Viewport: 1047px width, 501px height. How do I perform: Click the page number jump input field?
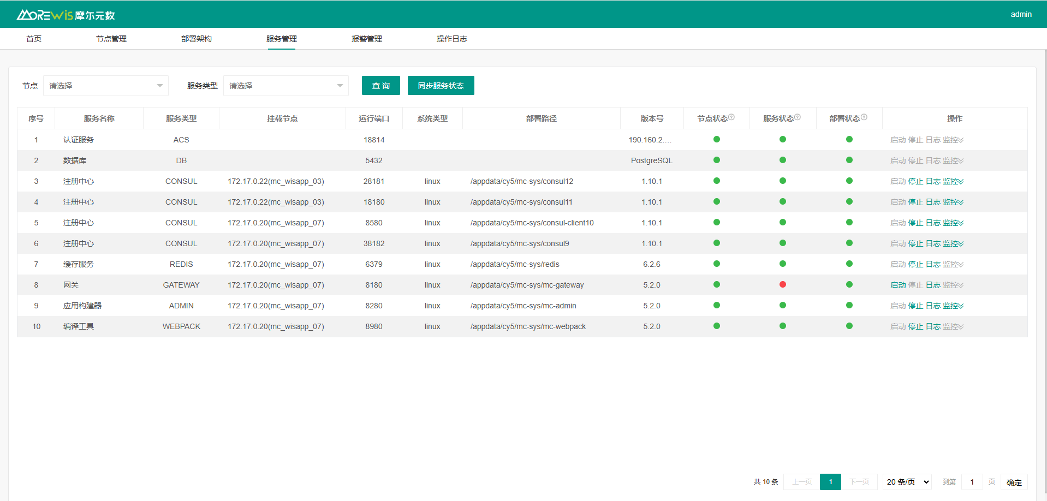click(972, 482)
